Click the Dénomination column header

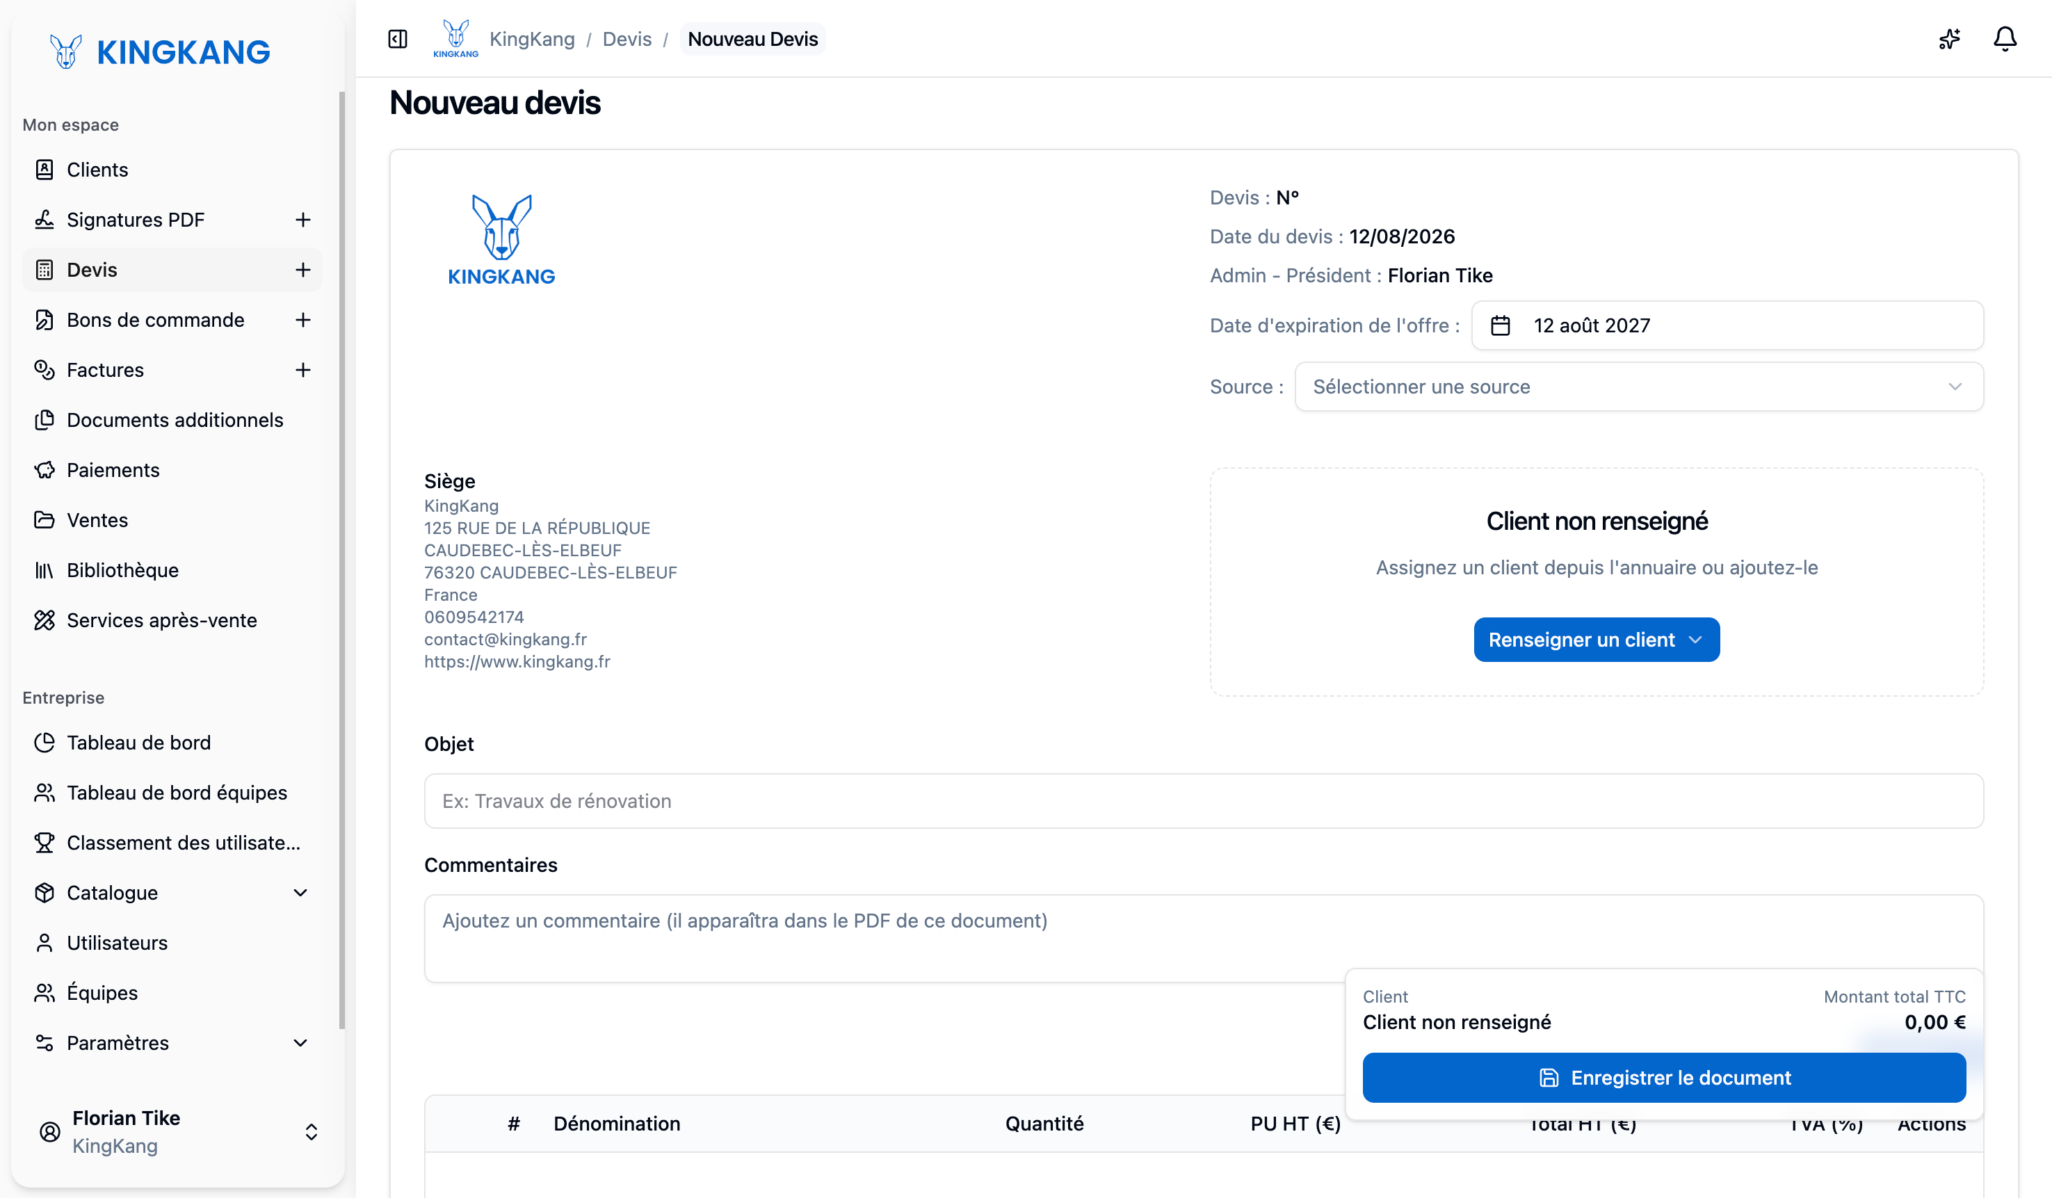pos(616,1123)
